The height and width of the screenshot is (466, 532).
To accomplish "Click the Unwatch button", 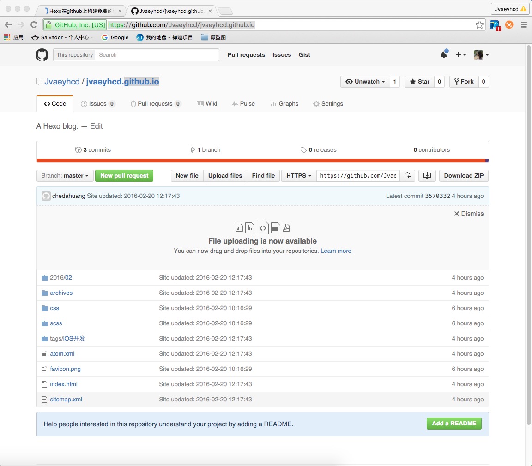I will coord(365,82).
